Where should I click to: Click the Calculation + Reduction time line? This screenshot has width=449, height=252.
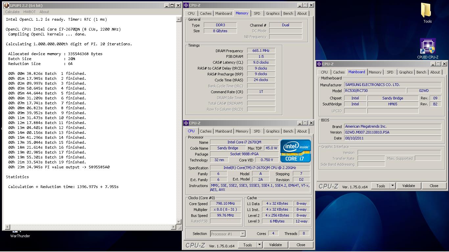point(63,187)
